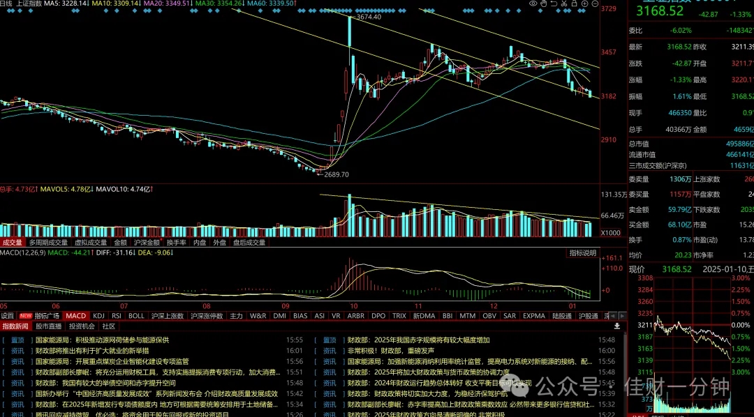Screen dimensions: 754x417
Task: Open the 社区 community tab
Action: [x=109, y=326]
